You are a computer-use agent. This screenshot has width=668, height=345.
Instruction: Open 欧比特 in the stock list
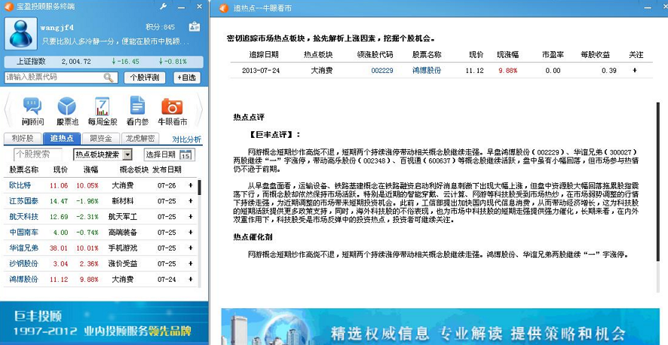tap(20, 185)
